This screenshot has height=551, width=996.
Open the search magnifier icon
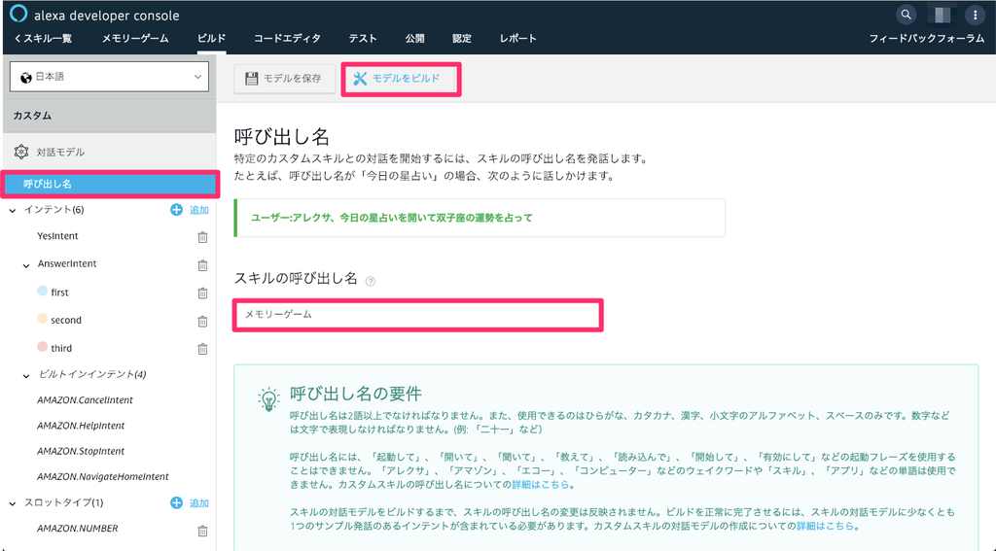click(x=907, y=15)
